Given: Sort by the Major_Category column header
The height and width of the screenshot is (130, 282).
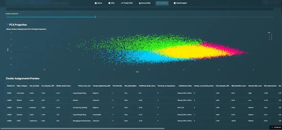Looking at the screenshot, I should tap(22, 86).
